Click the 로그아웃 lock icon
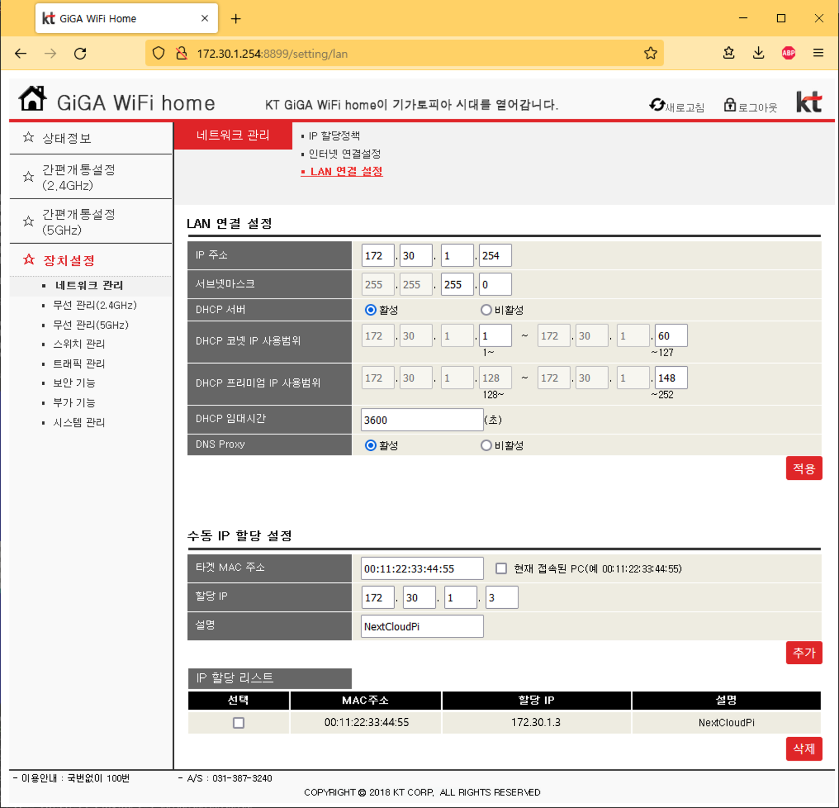 pyautogui.click(x=730, y=105)
